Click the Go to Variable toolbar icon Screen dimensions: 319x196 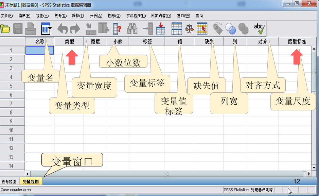pyautogui.click(x=104, y=28)
